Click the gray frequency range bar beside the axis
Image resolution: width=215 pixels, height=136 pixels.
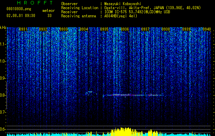click(6, 96)
